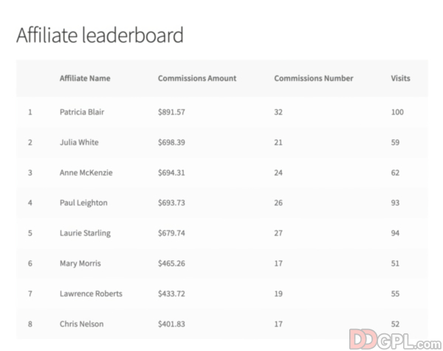Image resolution: width=443 pixels, height=351 pixels.
Task: Click Patricia Blair's visits count 100
Action: (x=398, y=112)
